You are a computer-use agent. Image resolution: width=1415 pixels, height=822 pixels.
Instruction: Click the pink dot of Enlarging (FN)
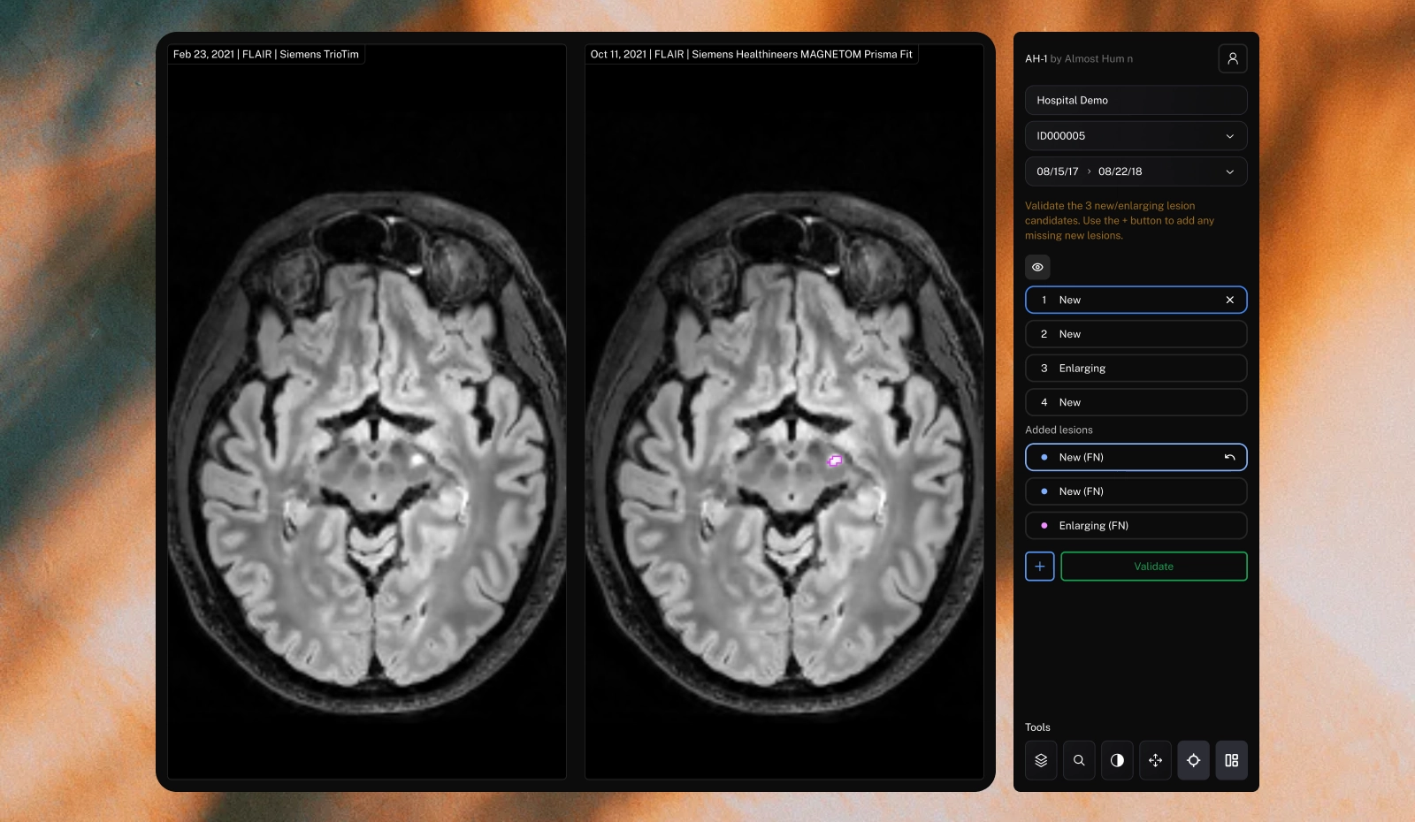coord(1044,525)
